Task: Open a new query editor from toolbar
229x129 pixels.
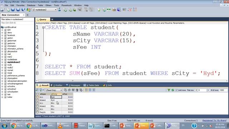Action: pyautogui.click(x=8, y=10)
